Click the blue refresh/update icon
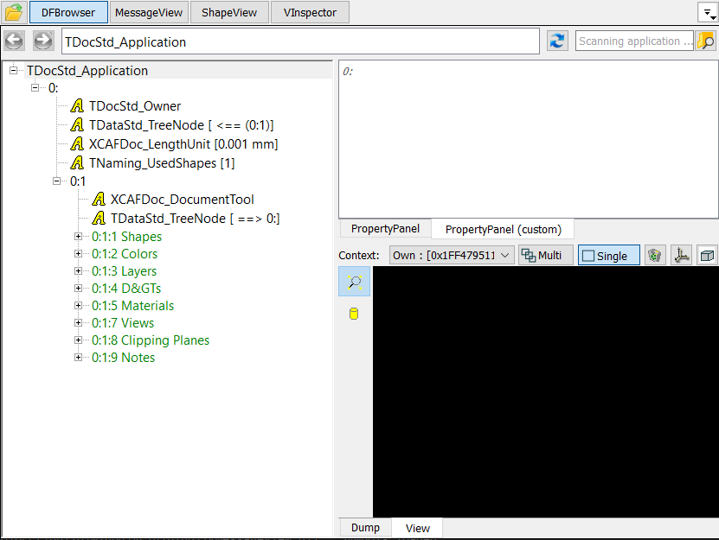 (558, 41)
